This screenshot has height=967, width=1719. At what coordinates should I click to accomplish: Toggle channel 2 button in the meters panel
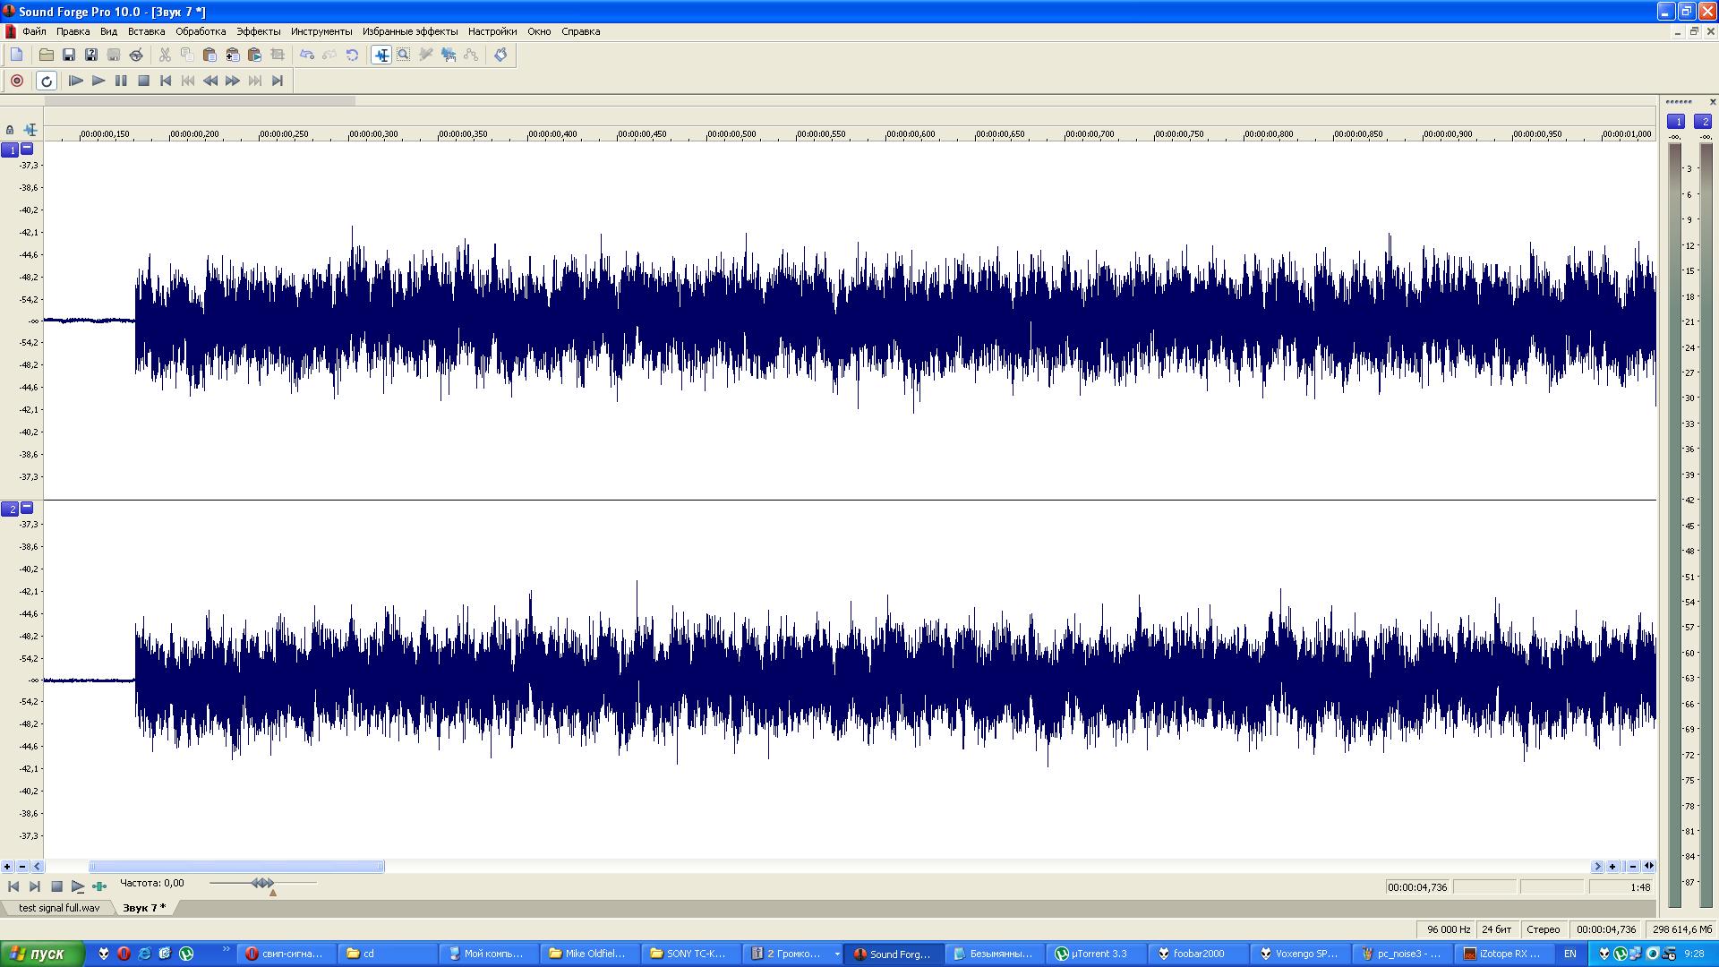[1703, 122]
